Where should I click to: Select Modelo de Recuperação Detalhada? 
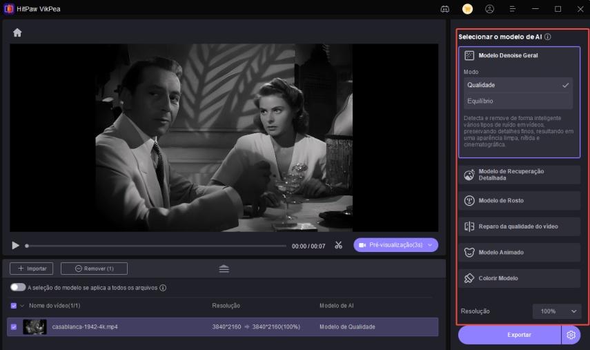click(519, 175)
